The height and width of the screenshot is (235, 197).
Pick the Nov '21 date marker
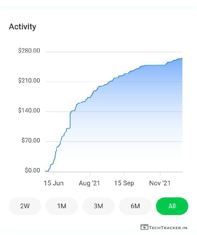tap(160, 183)
